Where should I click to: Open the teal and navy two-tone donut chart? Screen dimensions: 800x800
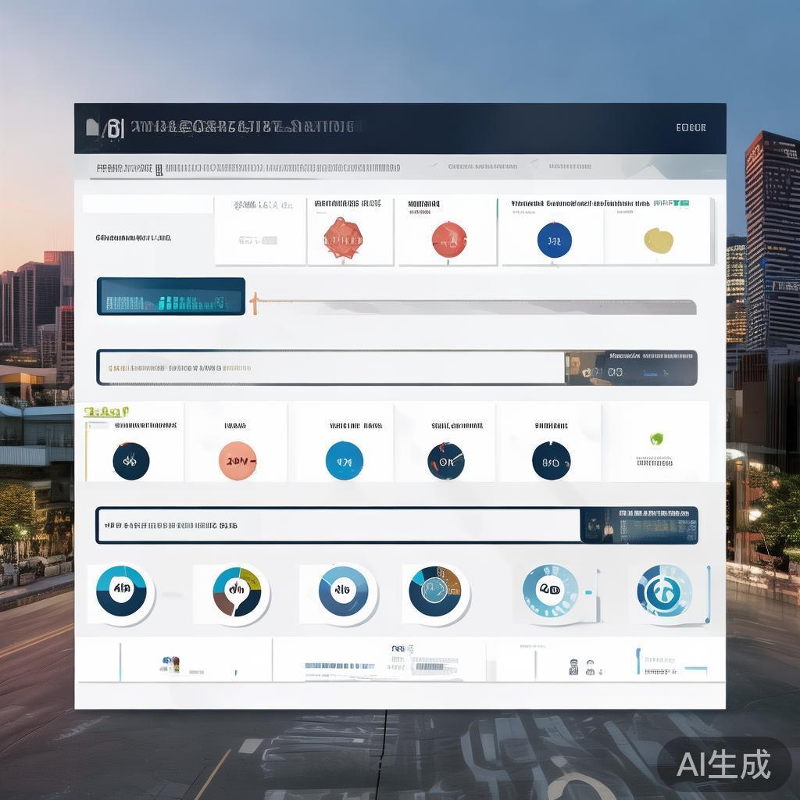pyautogui.click(x=121, y=591)
